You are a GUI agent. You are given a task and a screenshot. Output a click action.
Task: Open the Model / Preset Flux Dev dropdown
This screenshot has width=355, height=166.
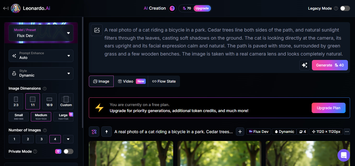41,33
